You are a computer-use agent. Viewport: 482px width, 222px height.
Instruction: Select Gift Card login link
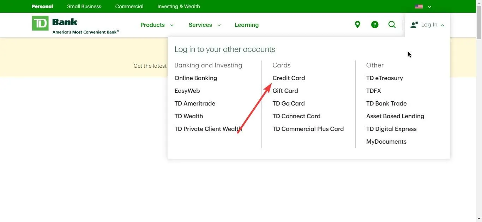[285, 91]
